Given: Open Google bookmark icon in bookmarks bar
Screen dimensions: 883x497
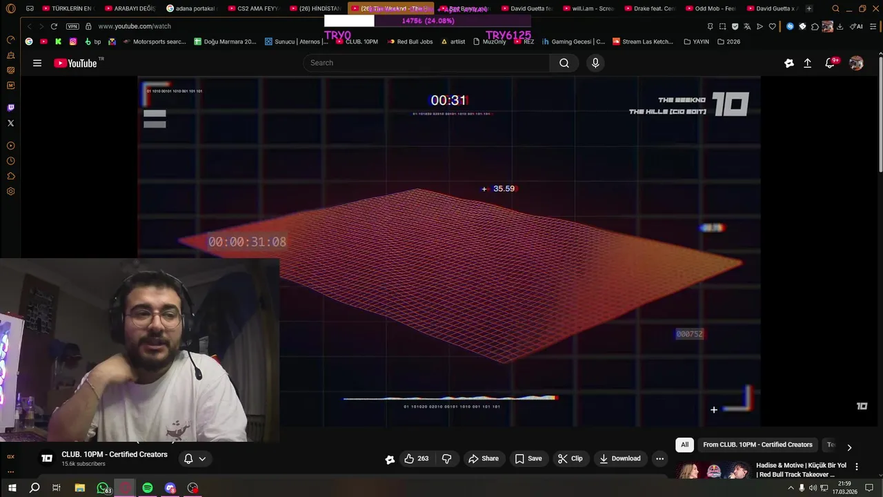Looking at the screenshot, I should 29,41.
